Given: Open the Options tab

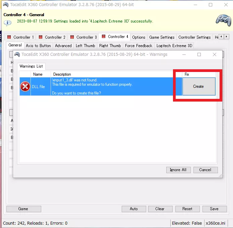Looking at the screenshot, I should click(139, 37).
